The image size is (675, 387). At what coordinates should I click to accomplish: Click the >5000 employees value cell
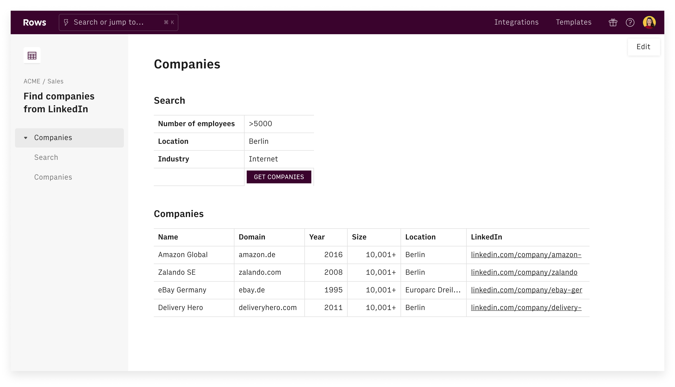pos(279,124)
